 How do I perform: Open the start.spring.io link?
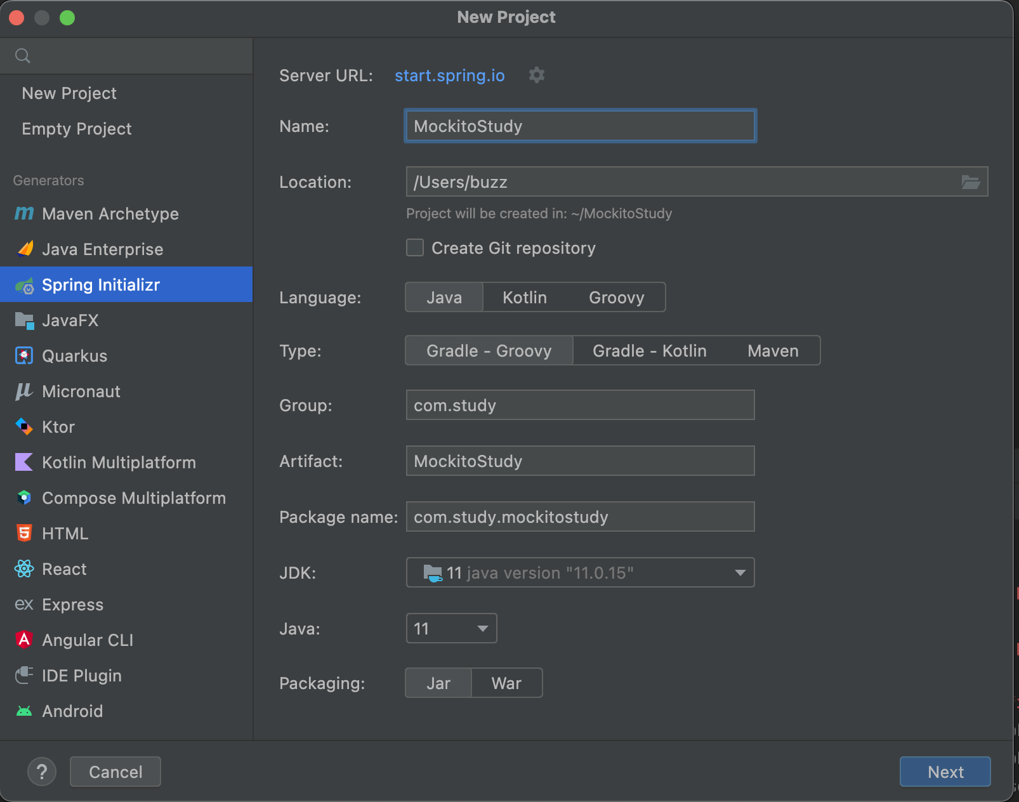(x=450, y=76)
